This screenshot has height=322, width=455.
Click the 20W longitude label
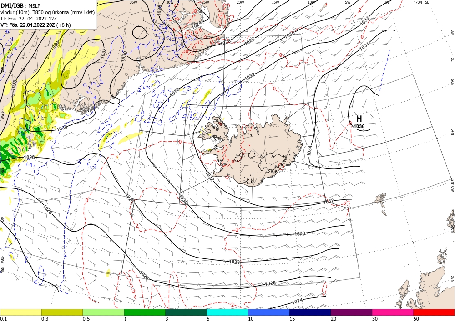[240, 2]
